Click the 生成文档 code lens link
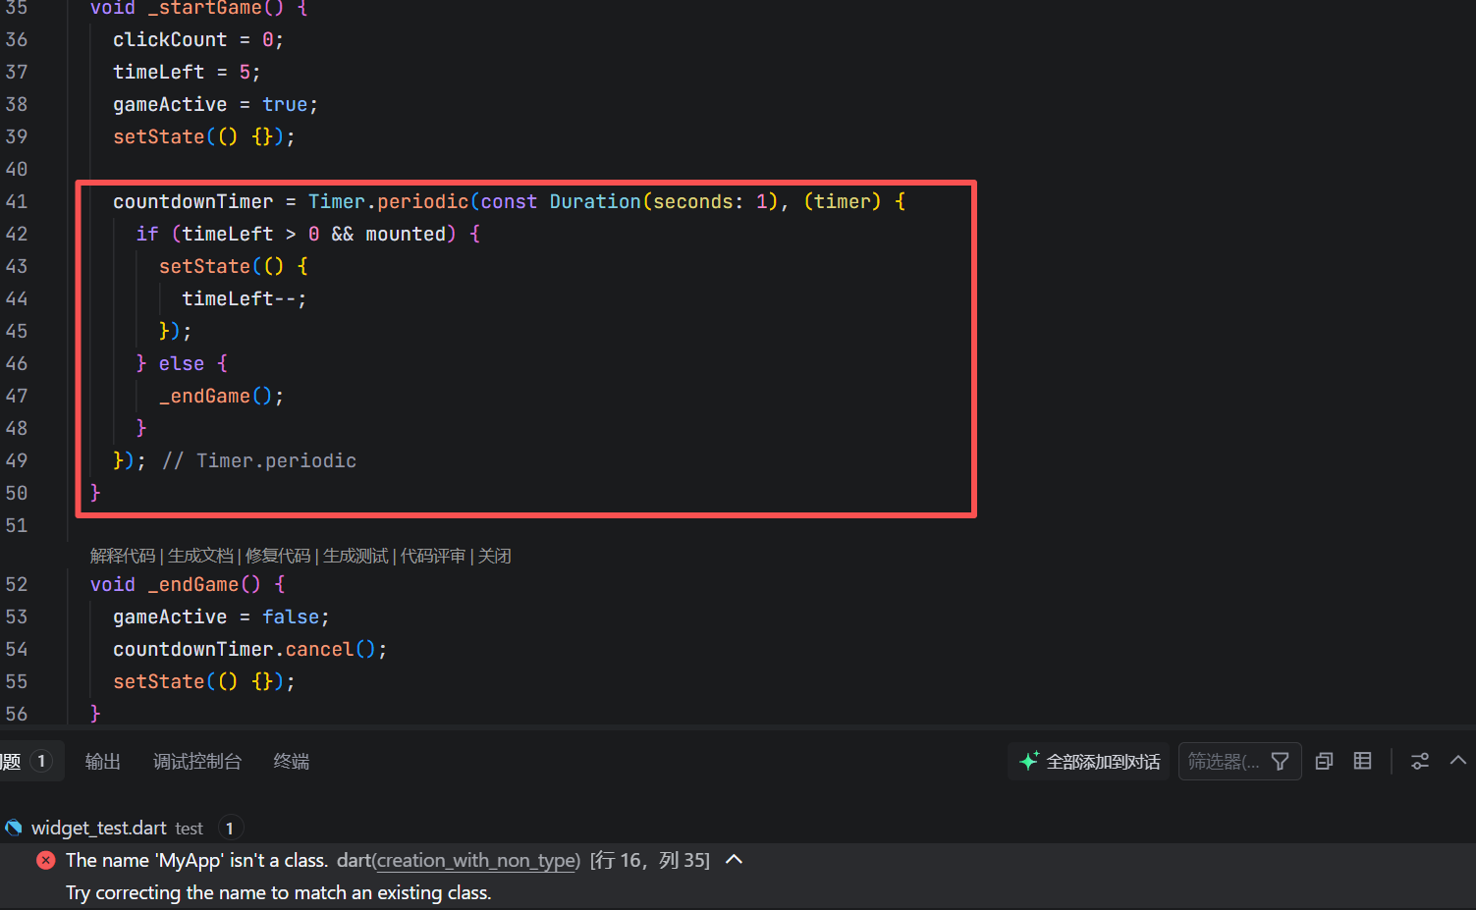Image resolution: width=1476 pixels, height=910 pixels. tap(200, 557)
